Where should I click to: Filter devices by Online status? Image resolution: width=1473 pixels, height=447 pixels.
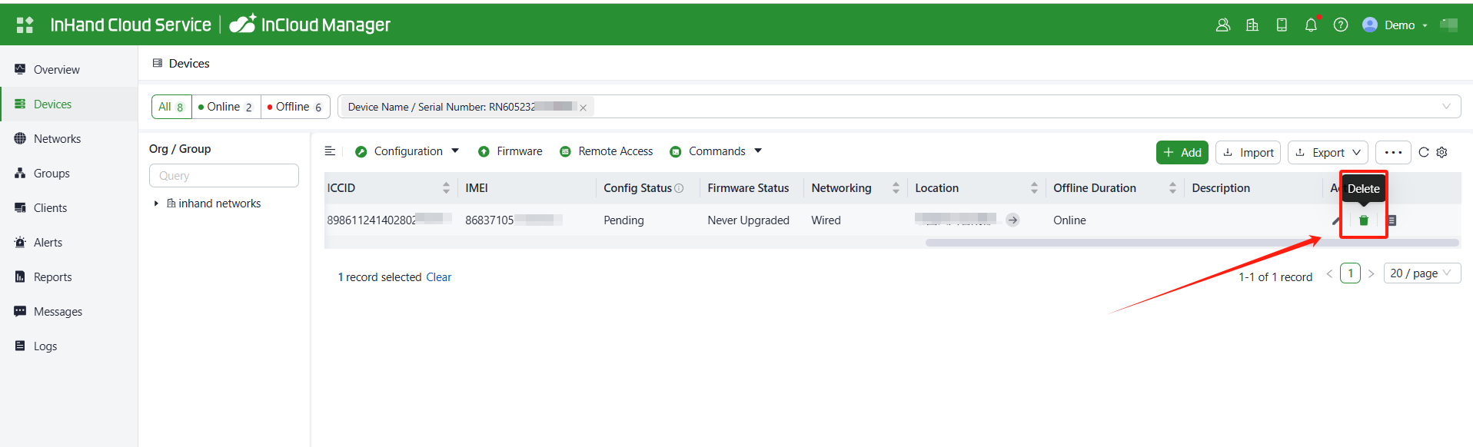(x=225, y=107)
